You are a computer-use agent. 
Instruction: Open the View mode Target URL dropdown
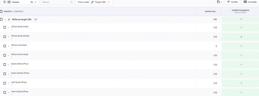[x=94, y=2]
